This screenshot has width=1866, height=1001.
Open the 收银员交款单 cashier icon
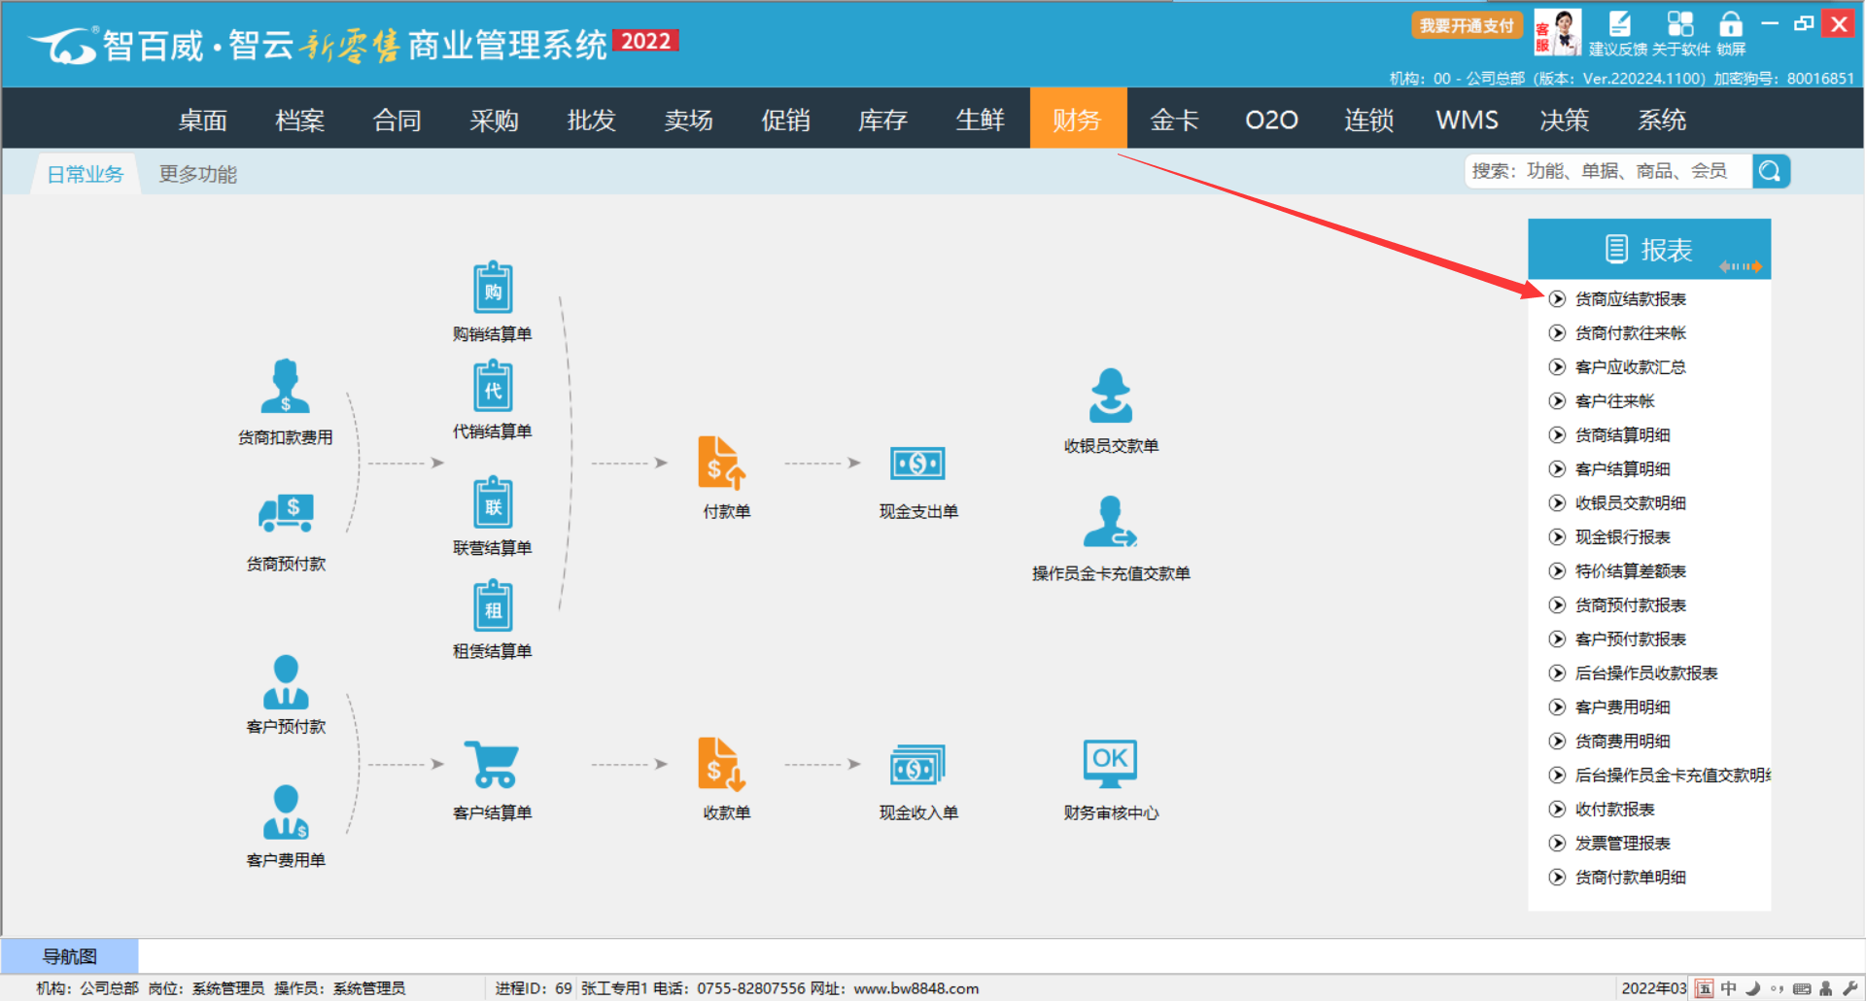pos(1110,397)
